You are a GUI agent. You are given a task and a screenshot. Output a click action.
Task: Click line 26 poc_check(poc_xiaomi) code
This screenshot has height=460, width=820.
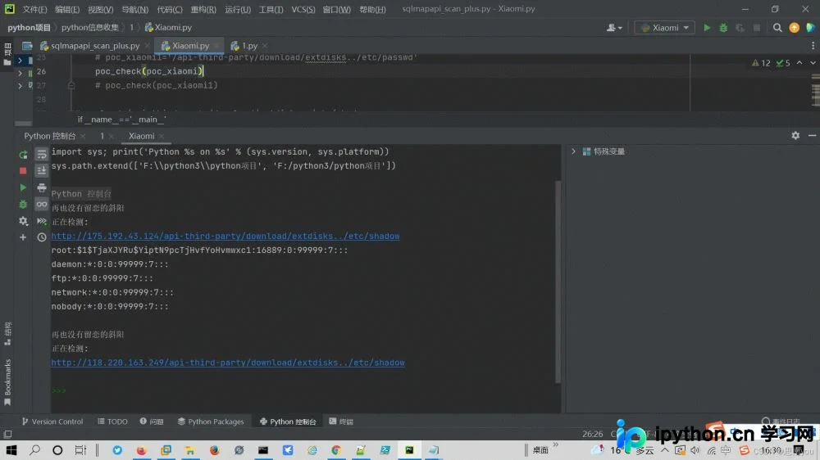pos(148,71)
